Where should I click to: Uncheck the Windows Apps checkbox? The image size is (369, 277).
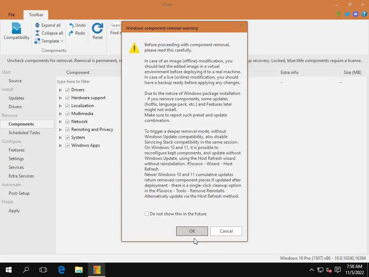pos(67,146)
